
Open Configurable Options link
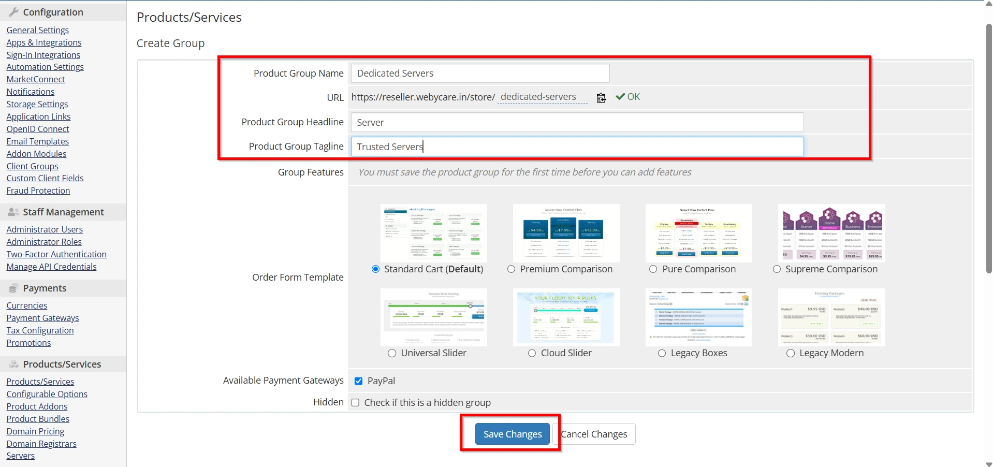point(47,394)
